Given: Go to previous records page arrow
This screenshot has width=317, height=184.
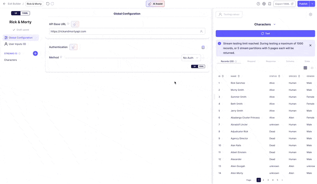Looking at the screenshot, I should pyautogui.click(x=254, y=180).
